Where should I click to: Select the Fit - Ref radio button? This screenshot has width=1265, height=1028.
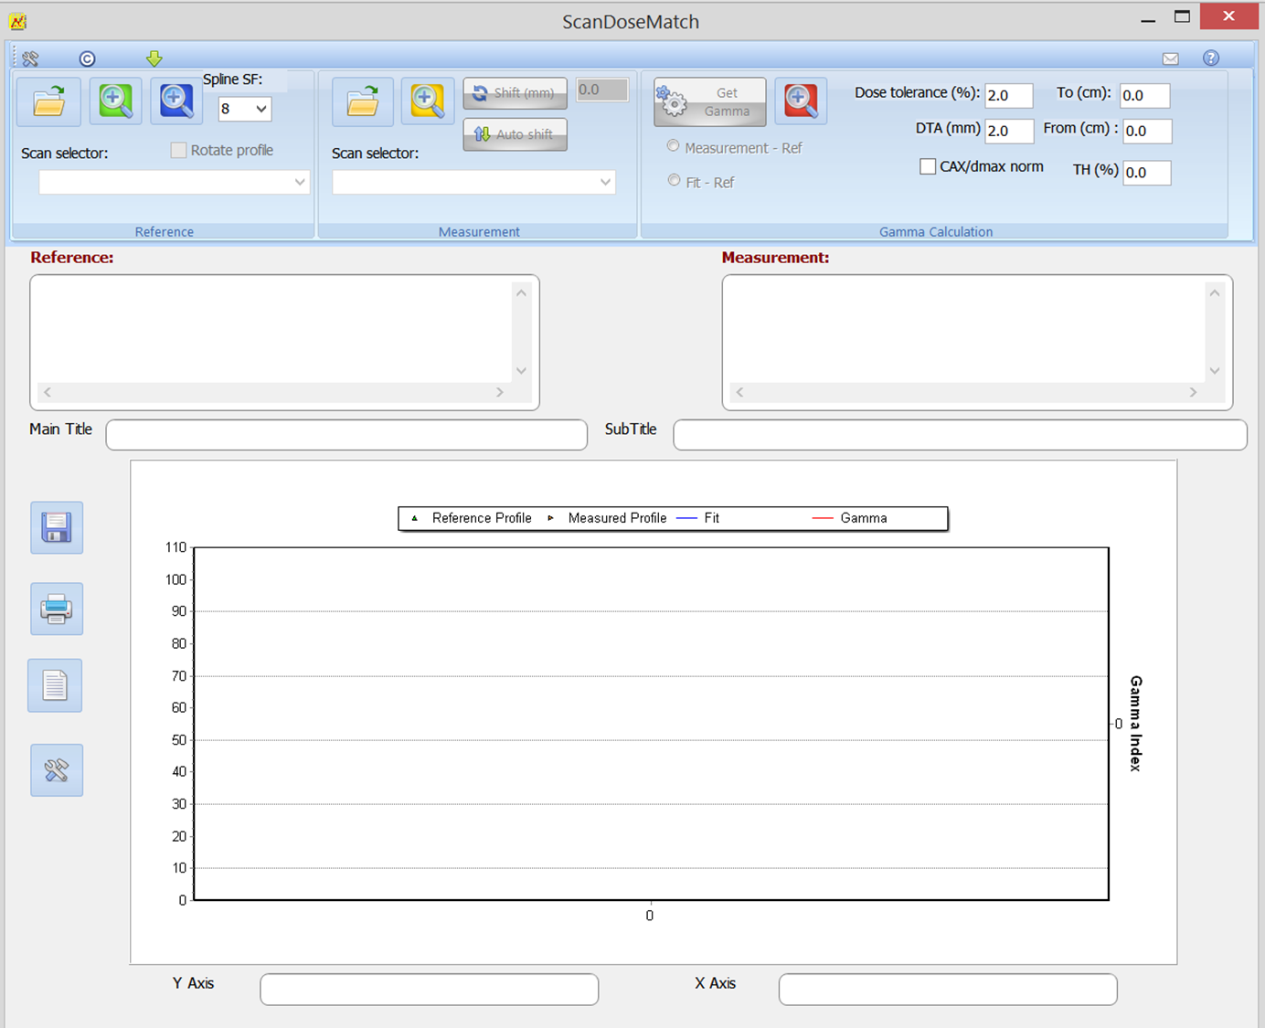click(x=674, y=181)
